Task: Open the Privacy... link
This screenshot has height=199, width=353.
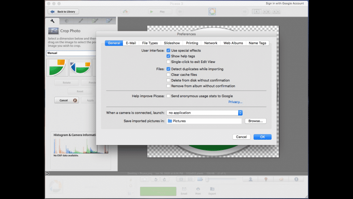Action: point(235,102)
